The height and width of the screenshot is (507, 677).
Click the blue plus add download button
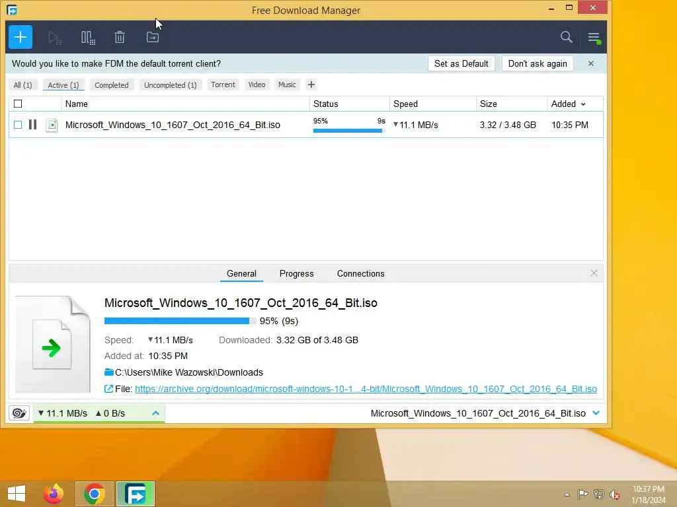[x=20, y=37]
